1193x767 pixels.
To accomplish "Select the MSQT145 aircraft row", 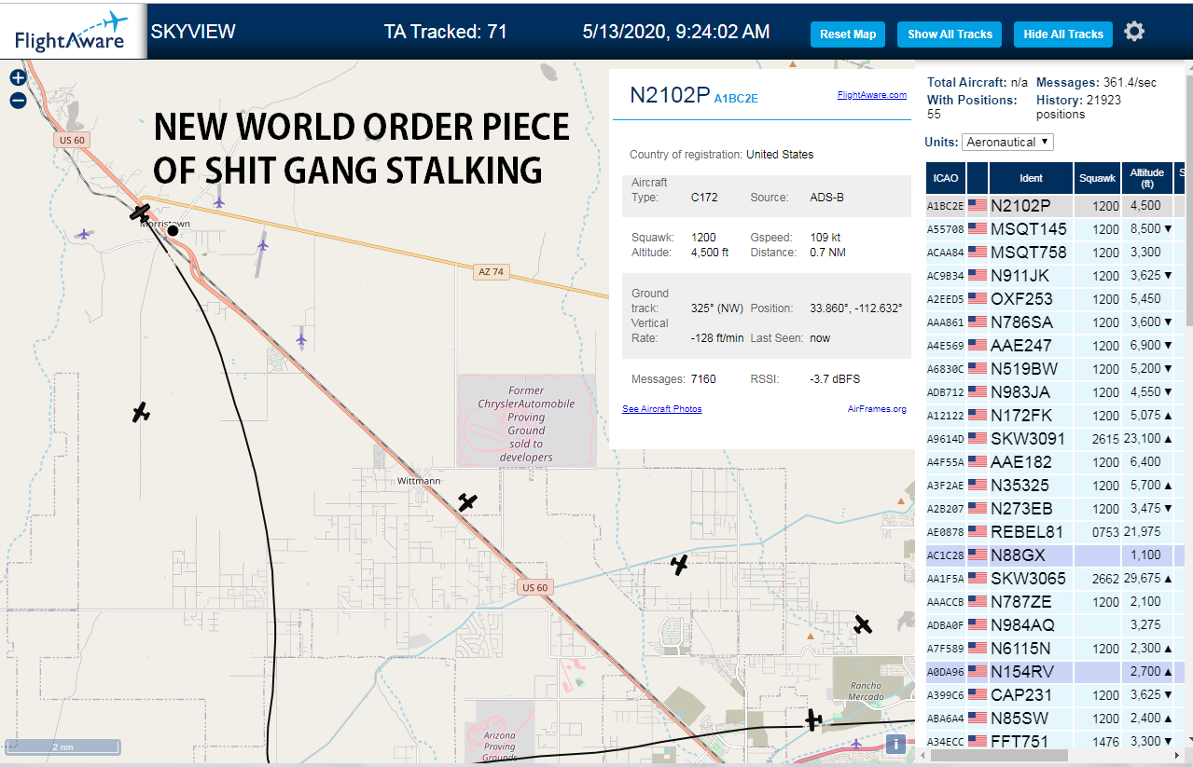I will (x=1056, y=228).
